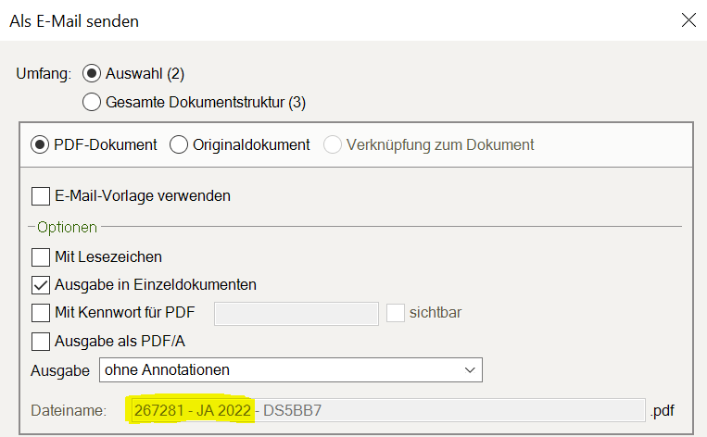Select Gesamte Dokumentstruktur (3) option

point(92,102)
